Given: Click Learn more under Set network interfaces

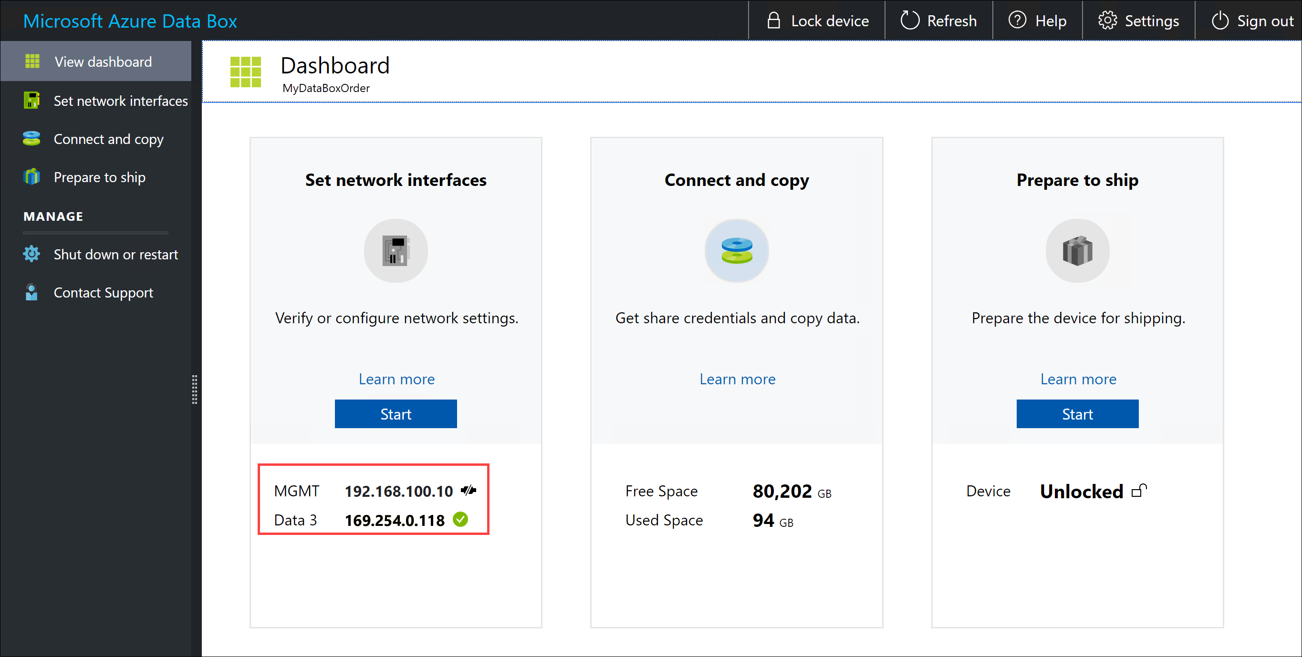Looking at the screenshot, I should tap(396, 379).
